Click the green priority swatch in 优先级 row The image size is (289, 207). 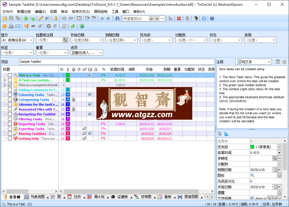(x=252, y=147)
